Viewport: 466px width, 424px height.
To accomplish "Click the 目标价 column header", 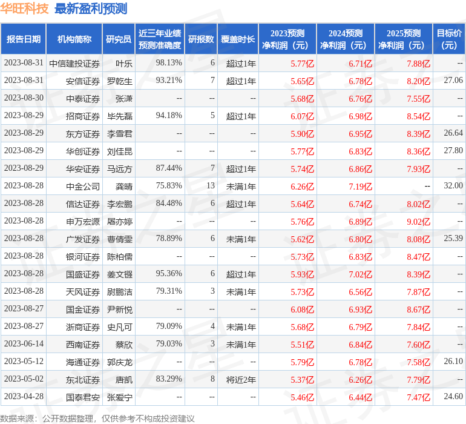I will pos(449,39).
